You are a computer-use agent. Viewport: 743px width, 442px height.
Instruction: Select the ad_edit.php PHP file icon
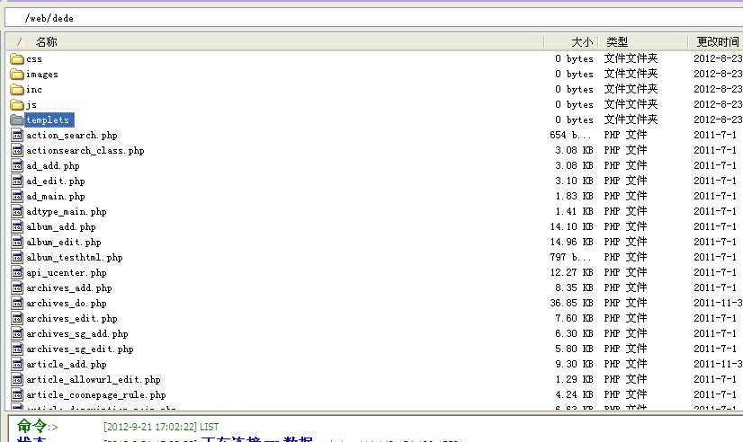point(16,181)
